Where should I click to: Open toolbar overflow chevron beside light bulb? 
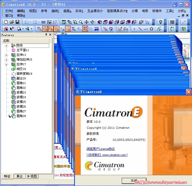(165, 22)
